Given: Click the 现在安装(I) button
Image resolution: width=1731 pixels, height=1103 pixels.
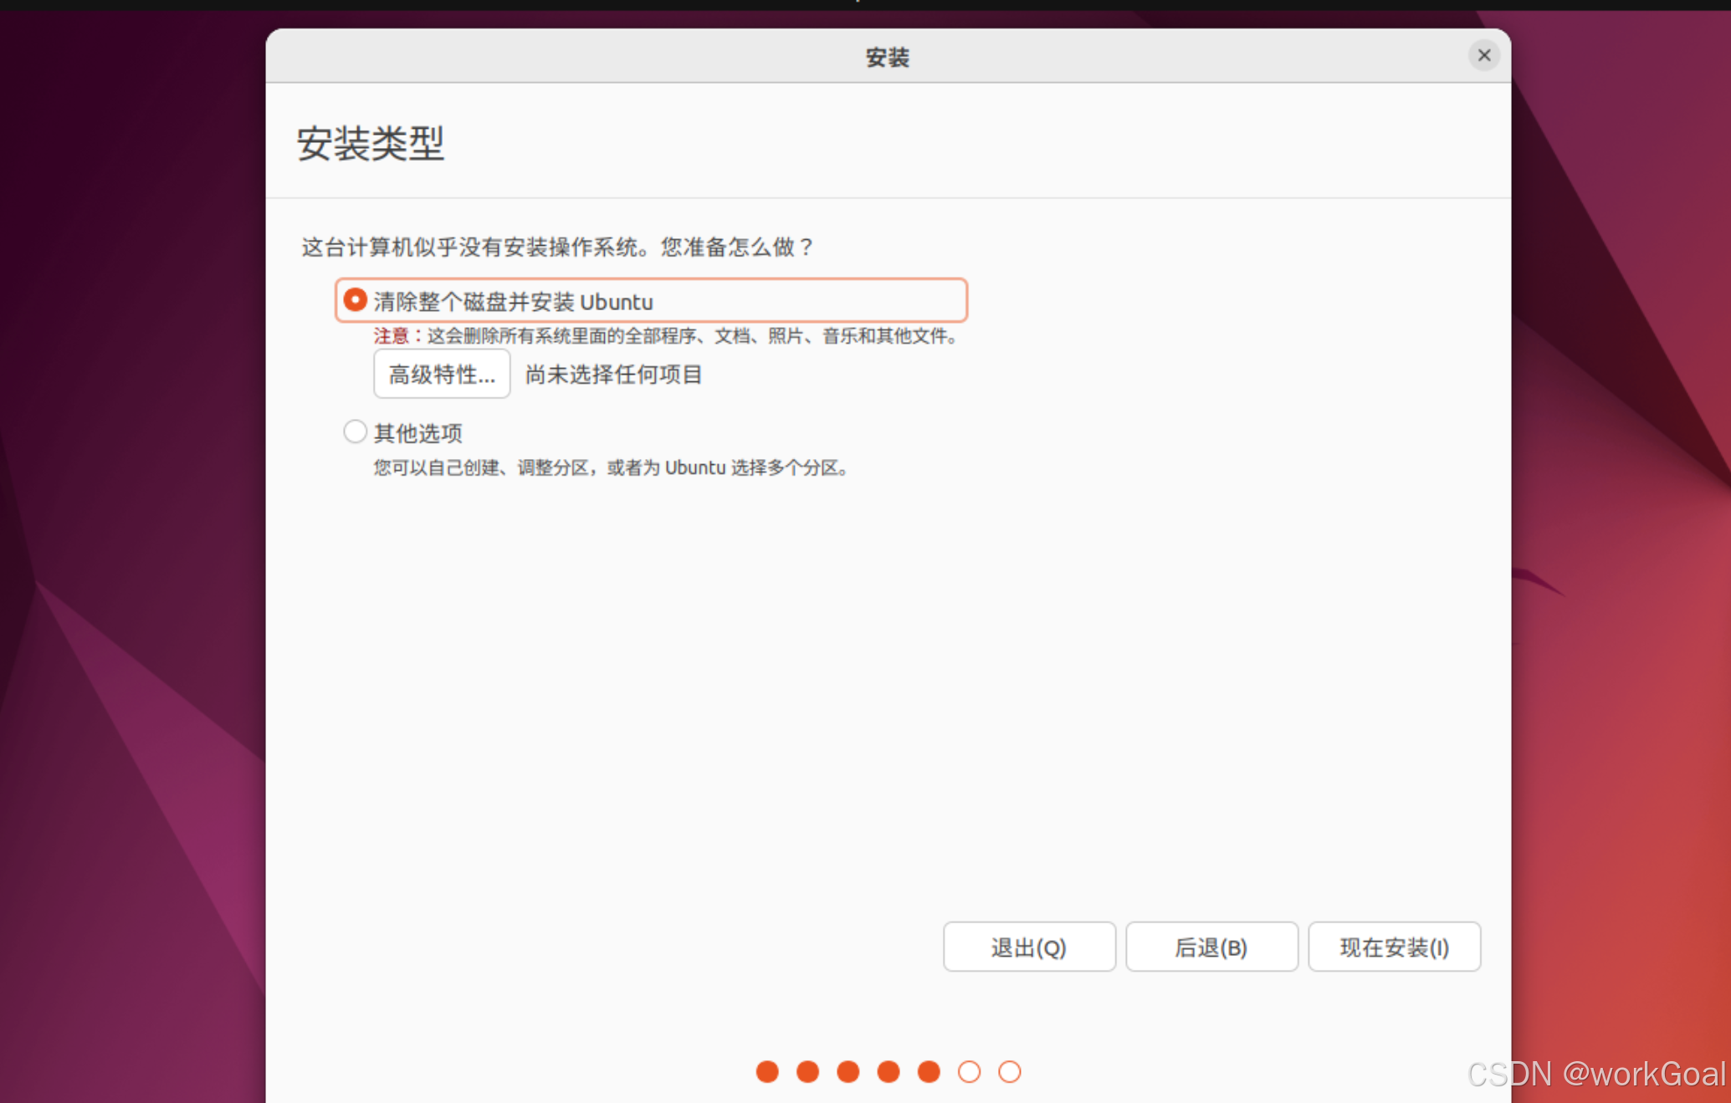Looking at the screenshot, I should [x=1394, y=947].
